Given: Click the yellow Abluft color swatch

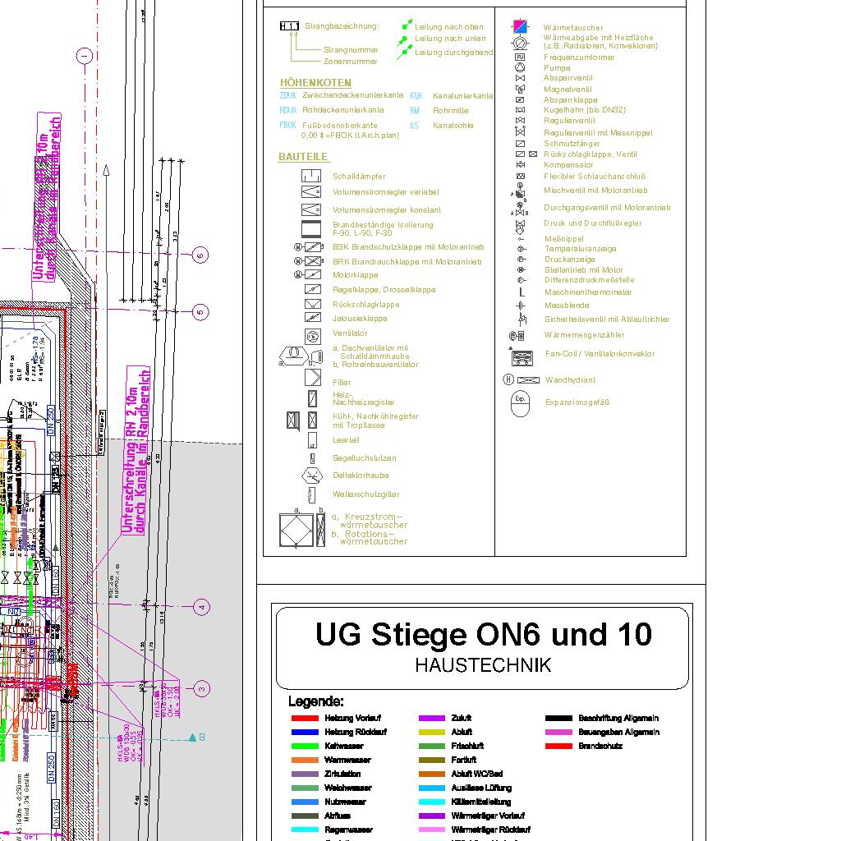Looking at the screenshot, I should click(431, 732).
